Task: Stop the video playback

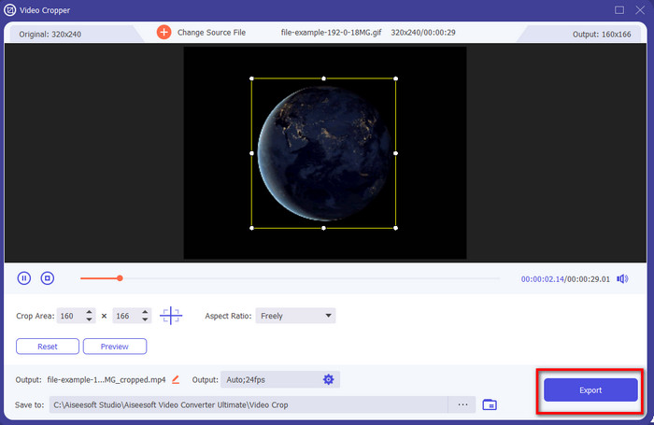Action: tap(48, 277)
